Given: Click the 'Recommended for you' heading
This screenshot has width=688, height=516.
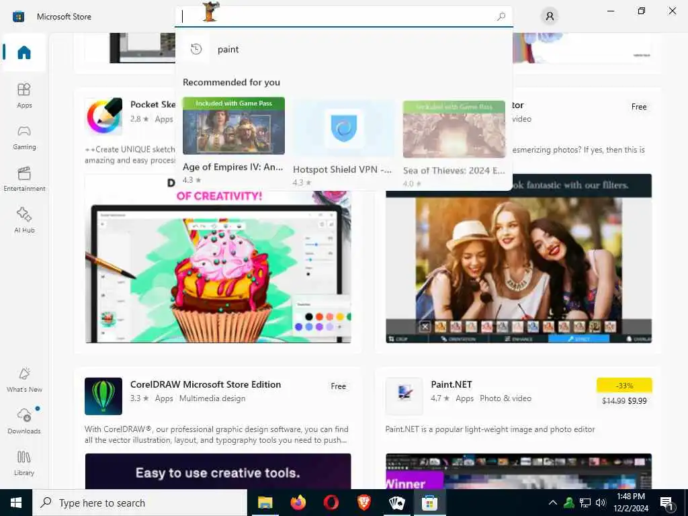Looking at the screenshot, I should tap(231, 83).
